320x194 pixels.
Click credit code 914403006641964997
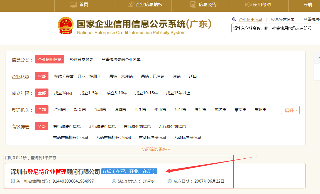coord(73,181)
